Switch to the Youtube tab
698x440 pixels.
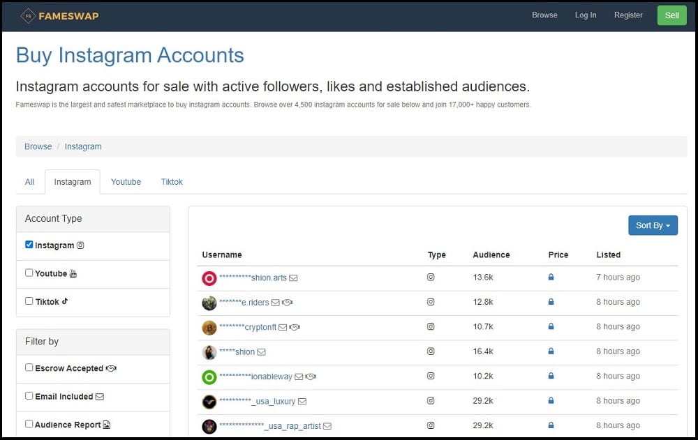pos(126,181)
